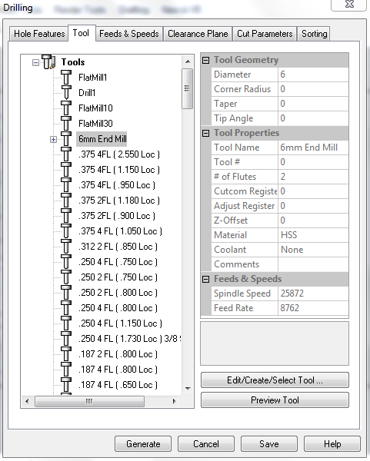This screenshot has width=370, height=461.
Task: Cancel the Drilling dialog
Action: tap(206, 443)
